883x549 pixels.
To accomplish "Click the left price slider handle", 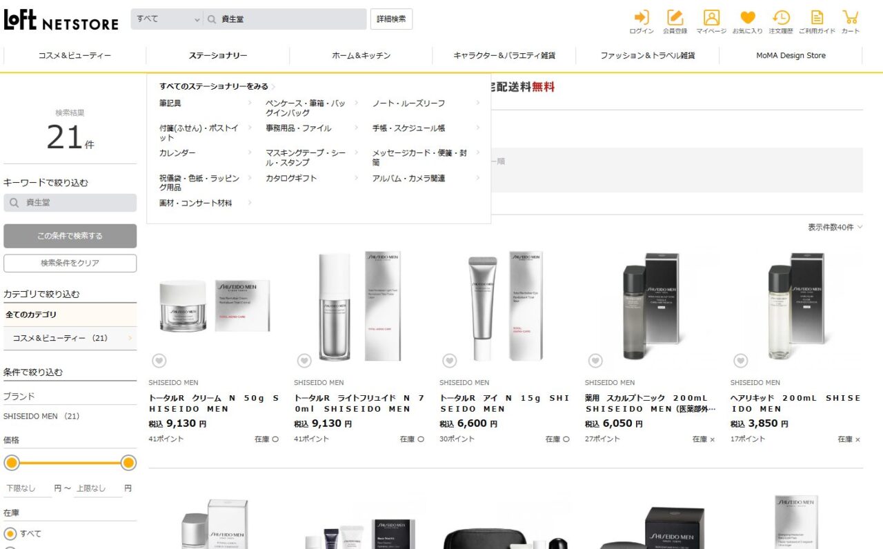I will click(12, 463).
